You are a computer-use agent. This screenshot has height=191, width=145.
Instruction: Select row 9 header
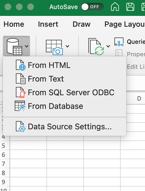5,182
